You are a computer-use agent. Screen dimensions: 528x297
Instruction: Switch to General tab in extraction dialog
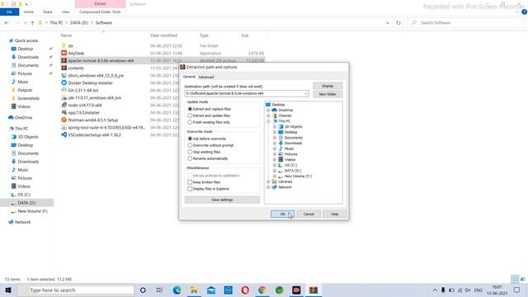tap(189, 77)
